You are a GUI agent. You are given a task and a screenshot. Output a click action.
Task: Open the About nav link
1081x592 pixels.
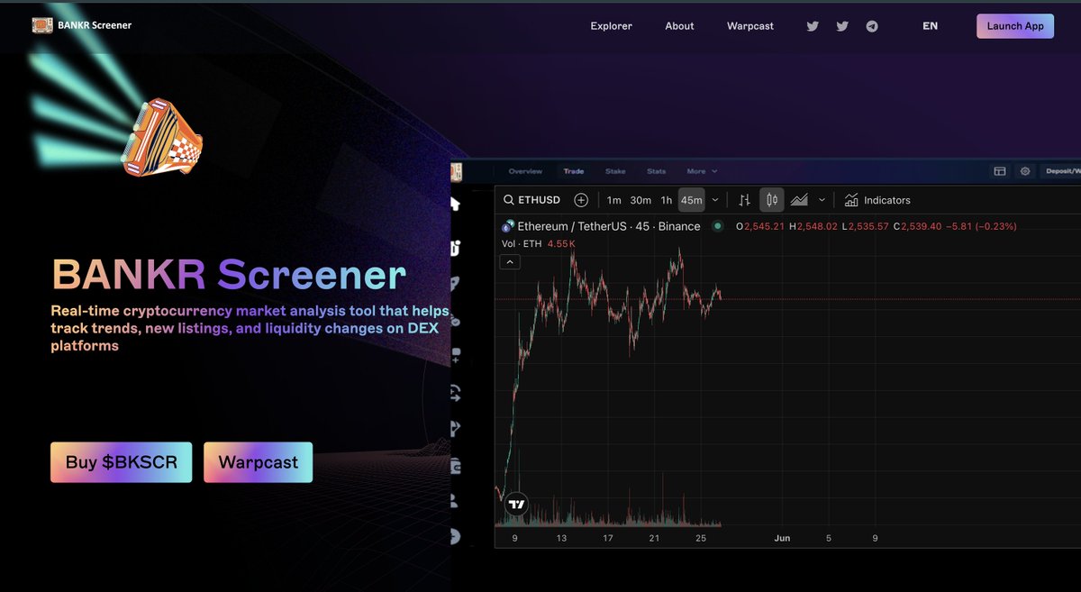pyautogui.click(x=679, y=26)
